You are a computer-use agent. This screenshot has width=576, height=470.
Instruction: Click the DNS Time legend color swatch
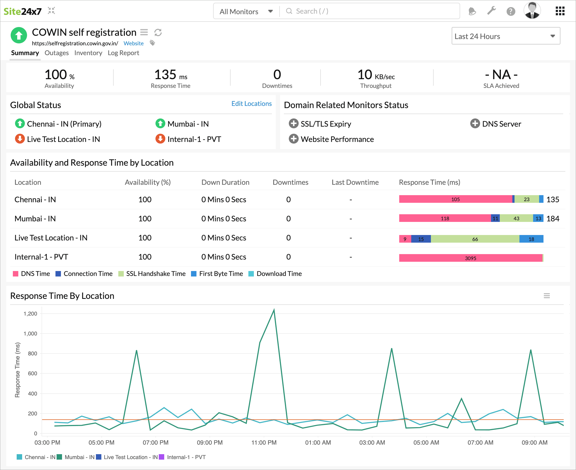(16, 274)
